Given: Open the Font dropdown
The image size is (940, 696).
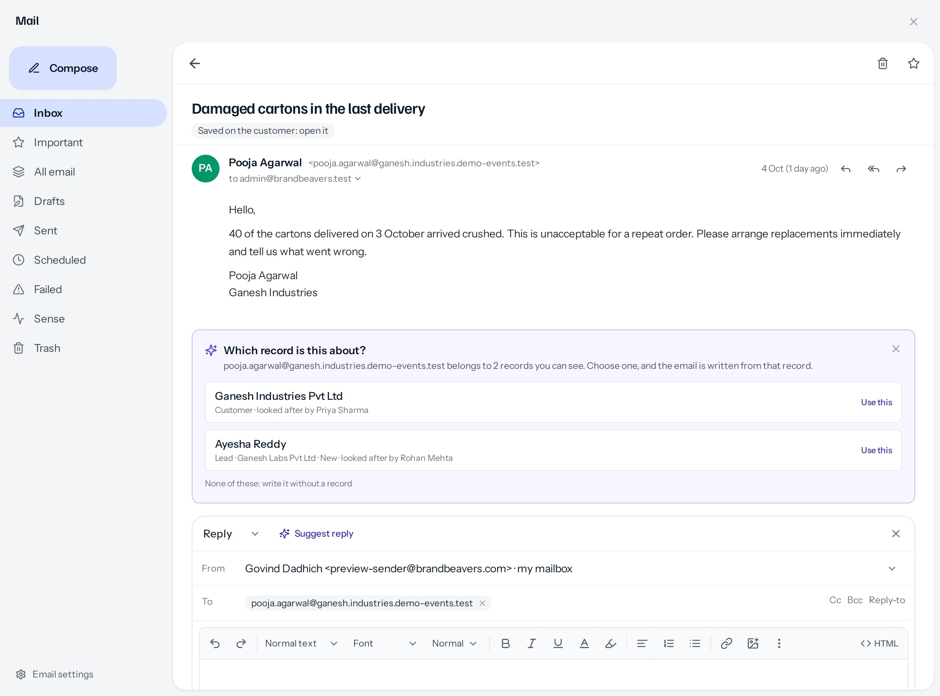Looking at the screenshot, I should (385, 643).
